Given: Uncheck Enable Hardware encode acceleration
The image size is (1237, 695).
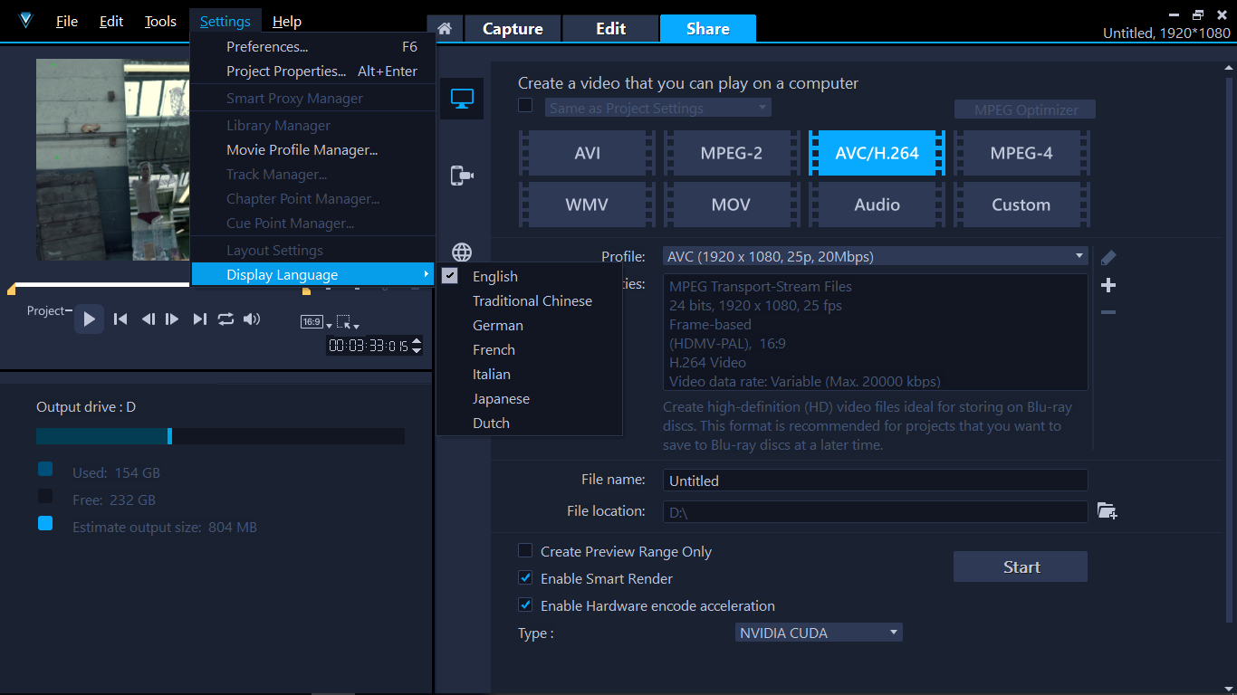Looking at the screenshot, I should click(x=525, y=605).
